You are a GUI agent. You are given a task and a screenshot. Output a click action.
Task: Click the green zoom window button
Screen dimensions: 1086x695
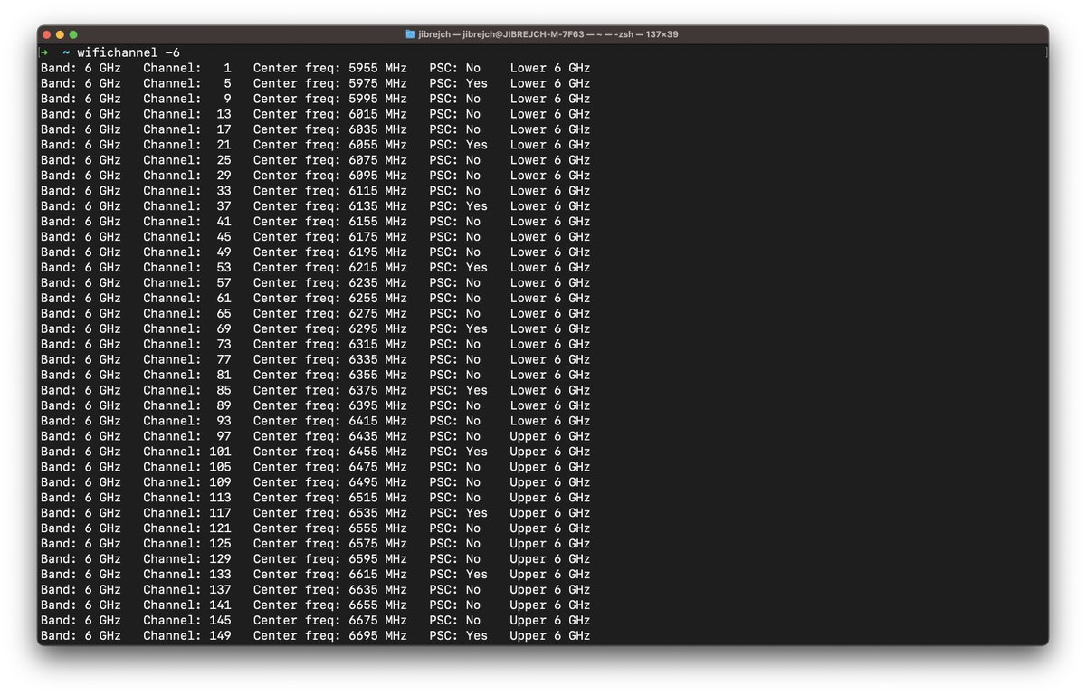(x=73, y=34)
